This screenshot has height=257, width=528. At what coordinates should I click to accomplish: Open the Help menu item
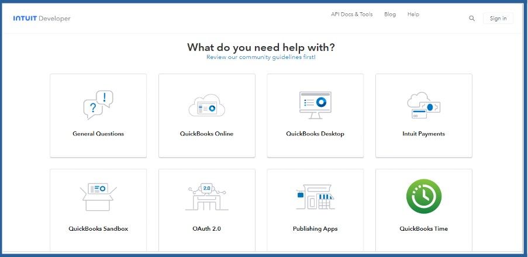pos(413,15)
